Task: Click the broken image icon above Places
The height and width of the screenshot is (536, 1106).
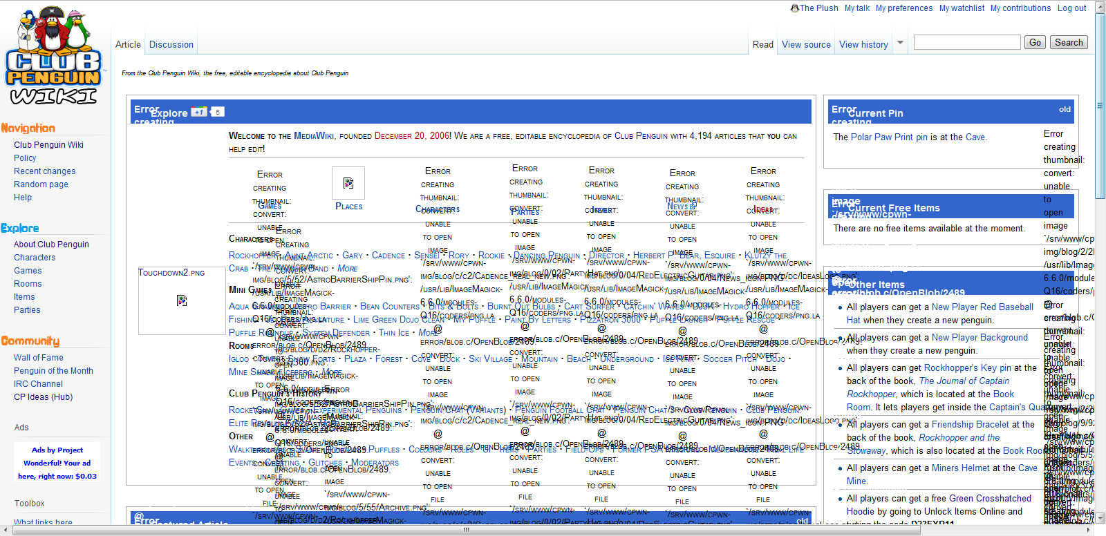Action: pos(348,183)
